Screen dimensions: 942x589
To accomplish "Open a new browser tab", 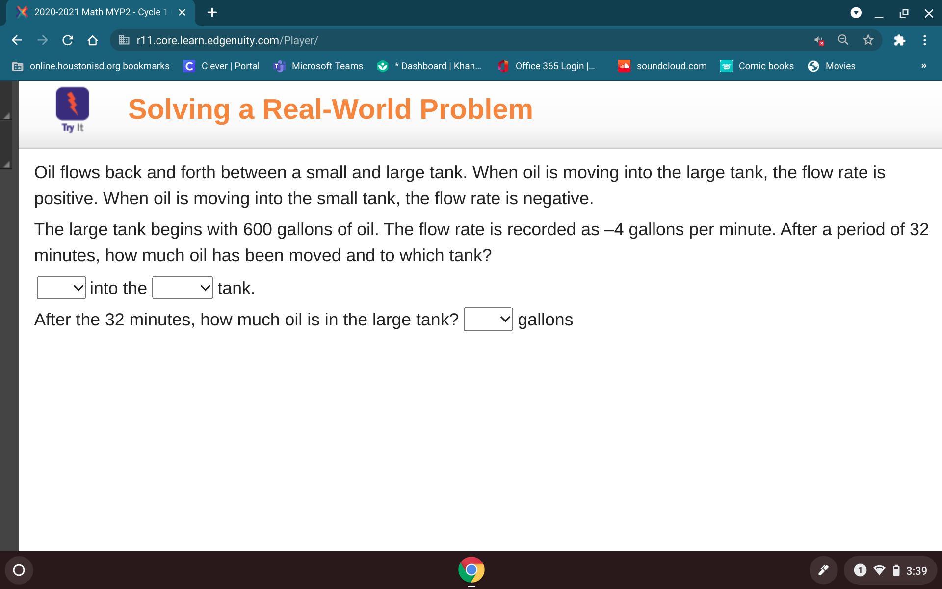I will click(212, 13).
